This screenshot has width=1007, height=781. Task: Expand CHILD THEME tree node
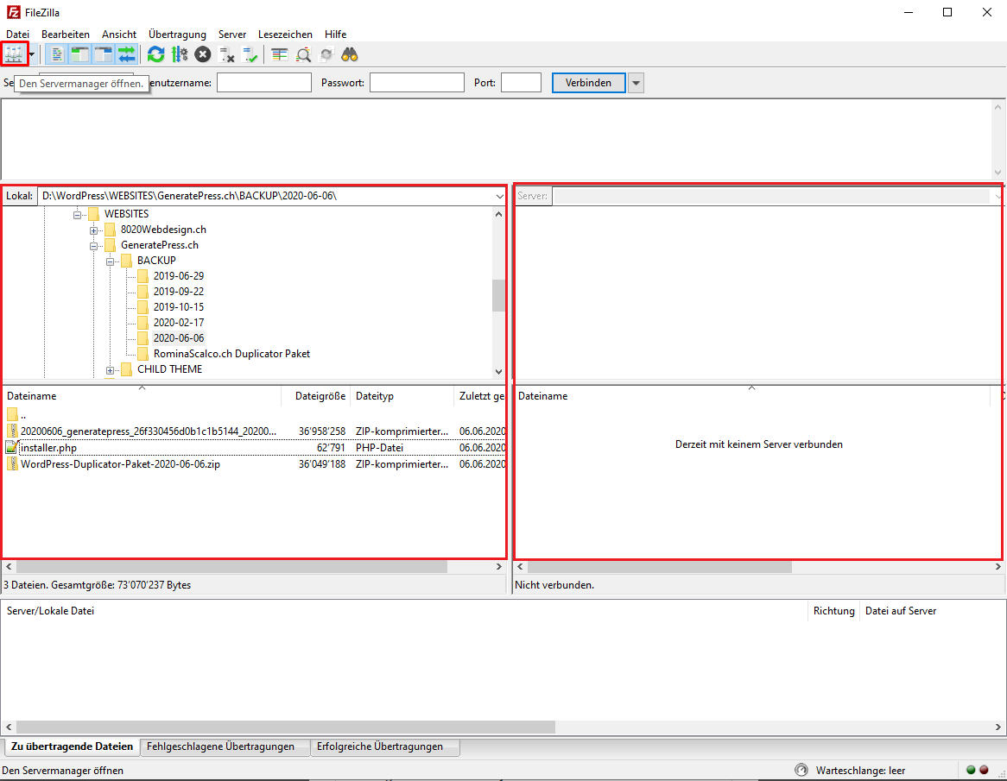click(110, 370)
